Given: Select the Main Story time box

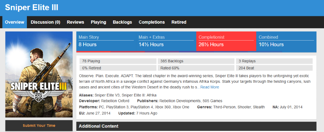Looking at the screenshot, I should click(106, 41).
